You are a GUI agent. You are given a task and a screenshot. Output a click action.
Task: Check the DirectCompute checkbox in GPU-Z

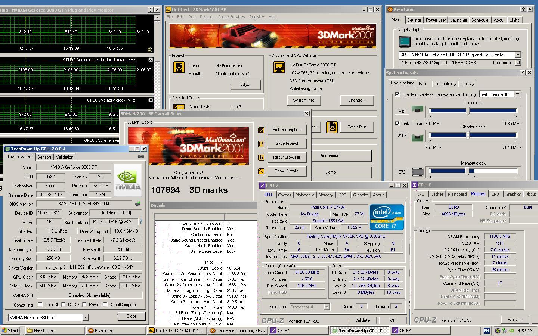point(105,305)
